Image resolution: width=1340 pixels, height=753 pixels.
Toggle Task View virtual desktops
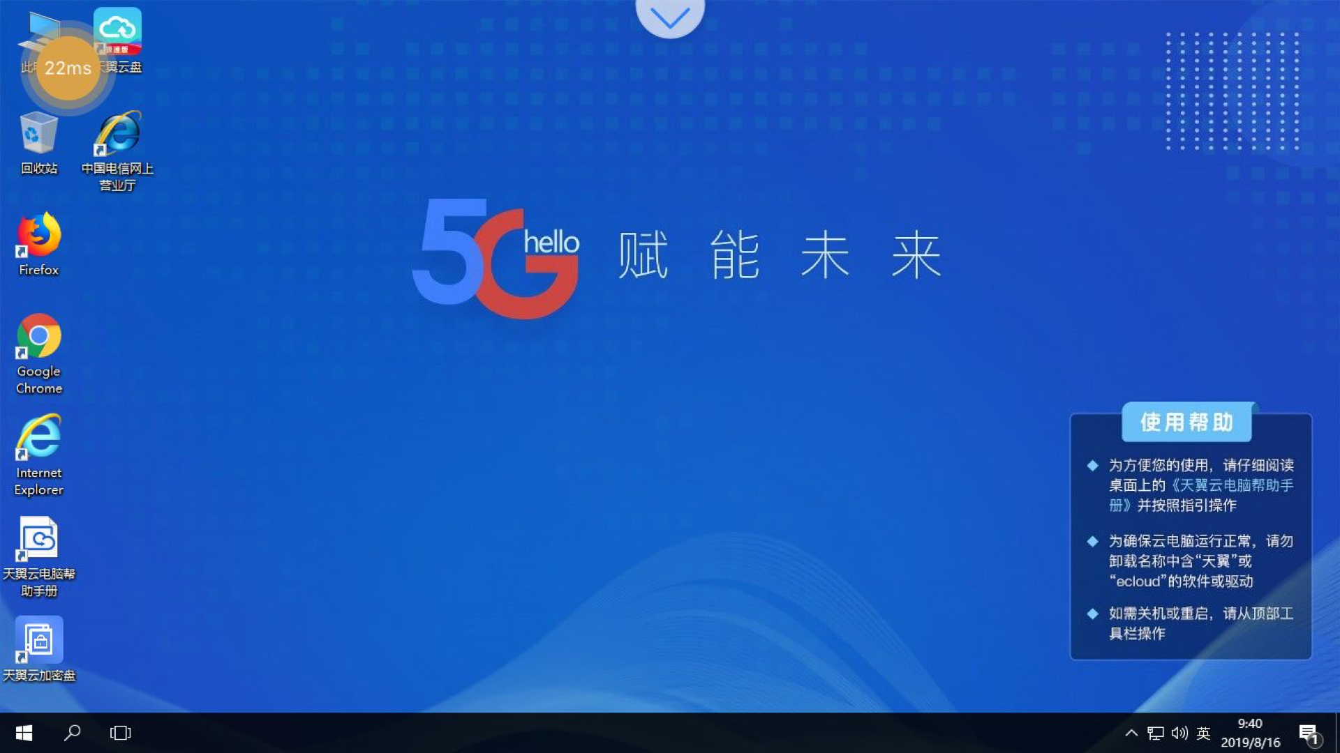click(121, 732)
